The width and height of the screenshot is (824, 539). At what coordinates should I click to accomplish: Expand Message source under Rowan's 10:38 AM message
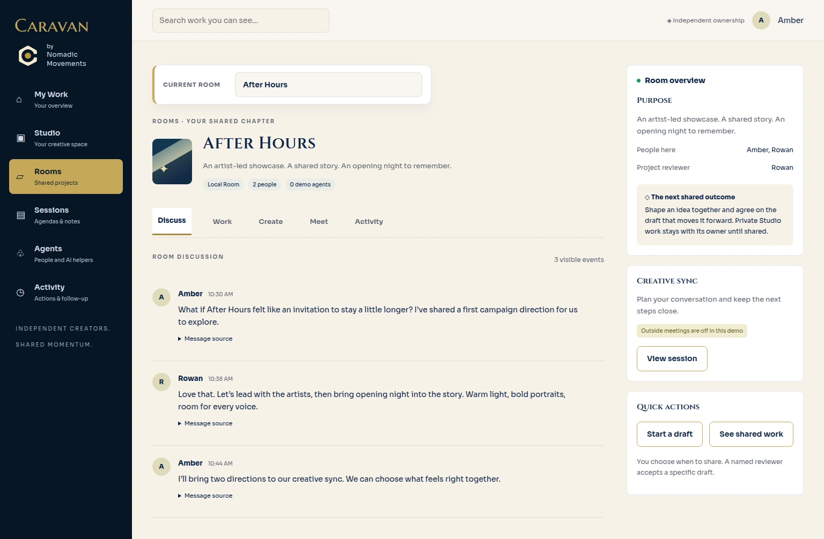[205, 423]
